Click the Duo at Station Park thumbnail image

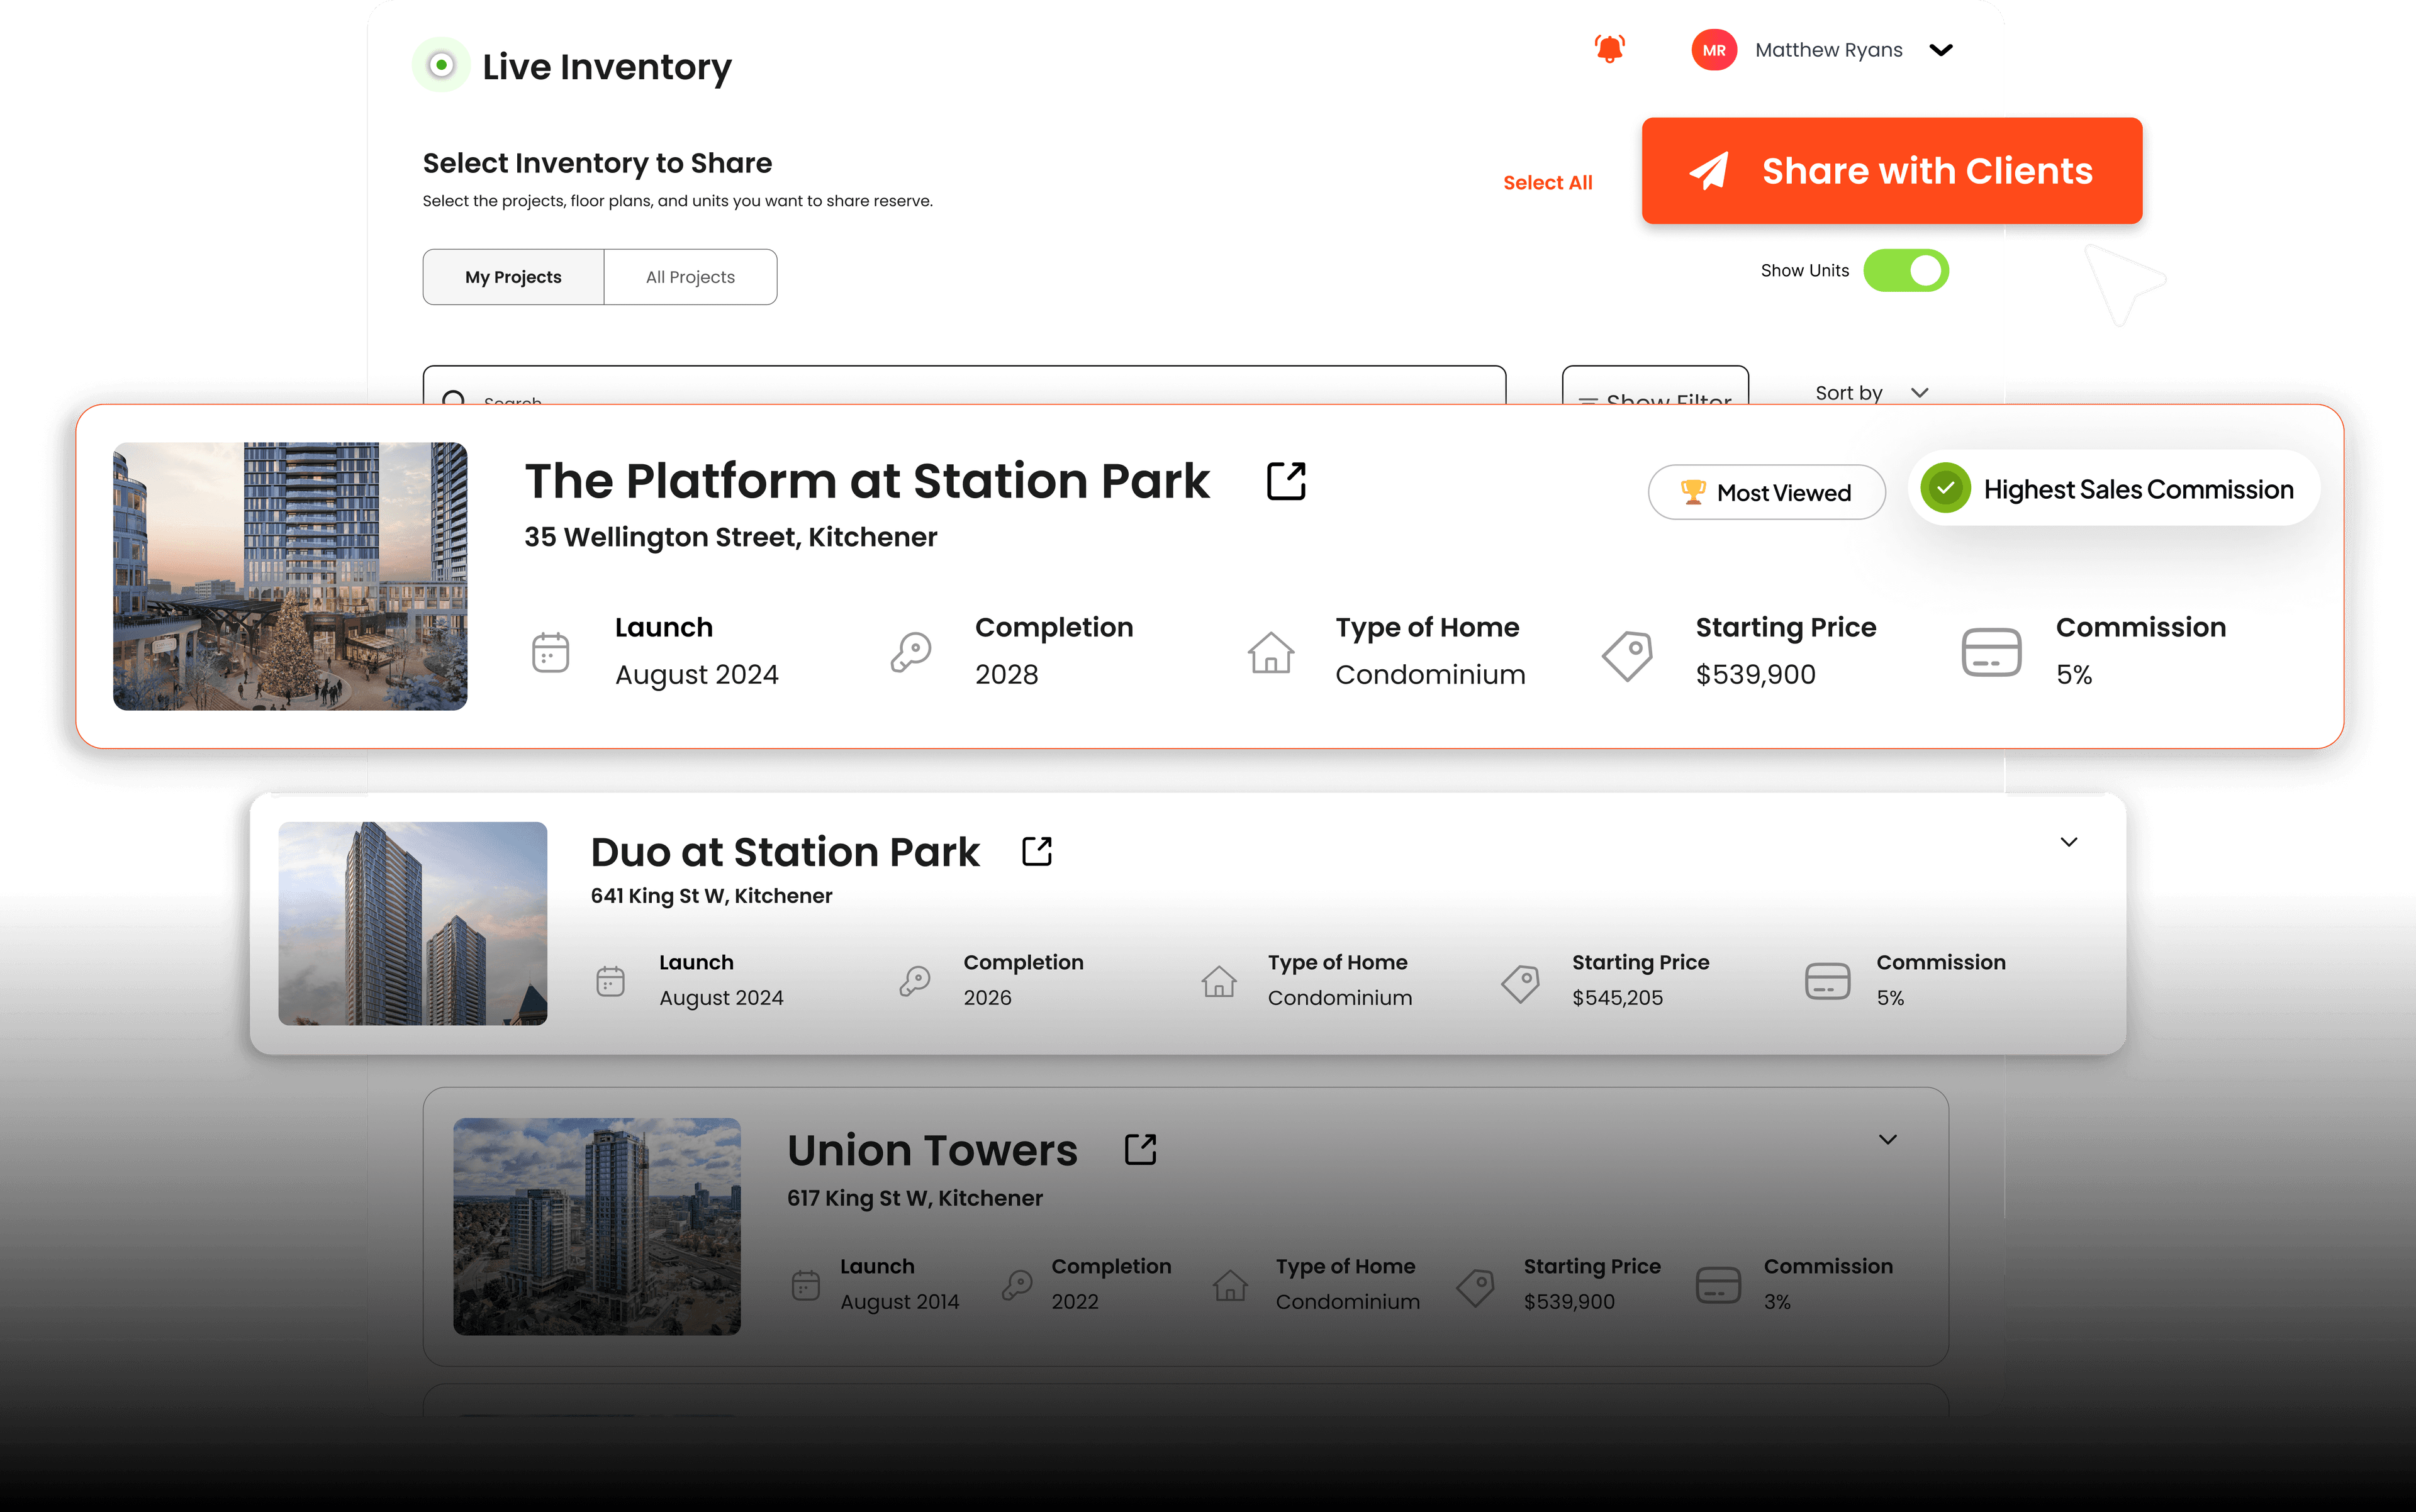[x=412, y=923]
